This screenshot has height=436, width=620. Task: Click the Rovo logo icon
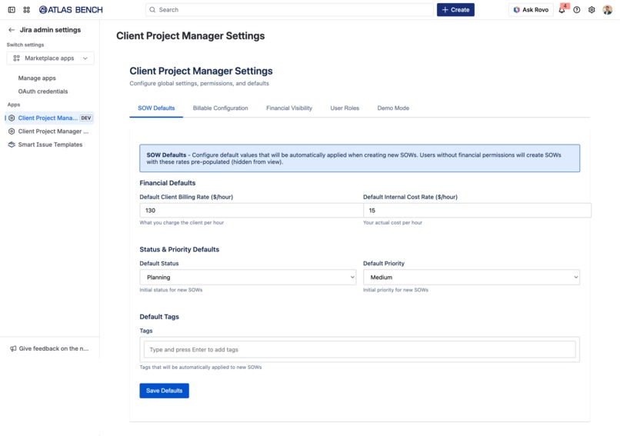pyautogui.click(x=516, y=10)
